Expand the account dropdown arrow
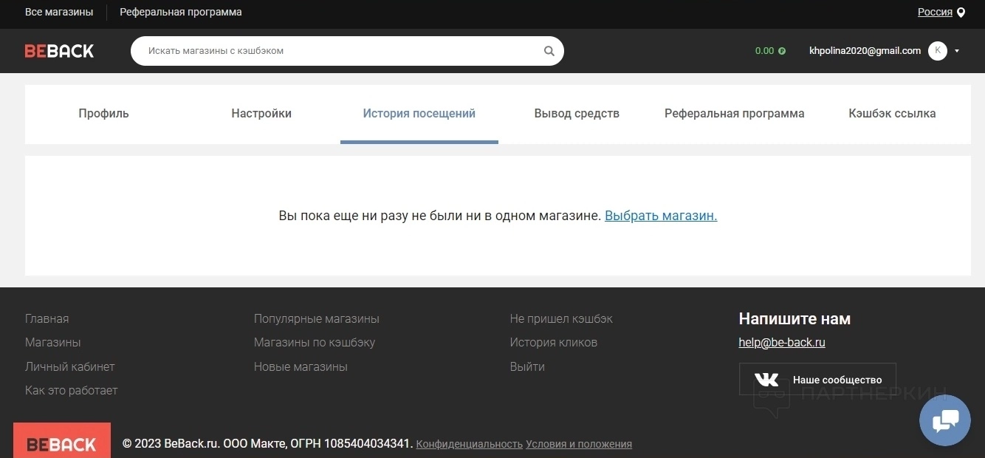 pyautogui.click(x=957, y=51)
